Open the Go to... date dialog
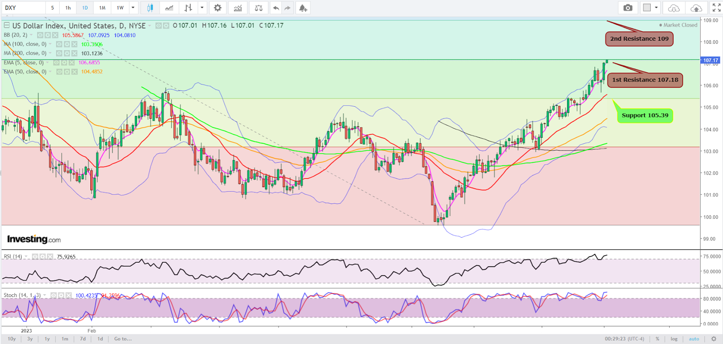 [x=123, y=339]
